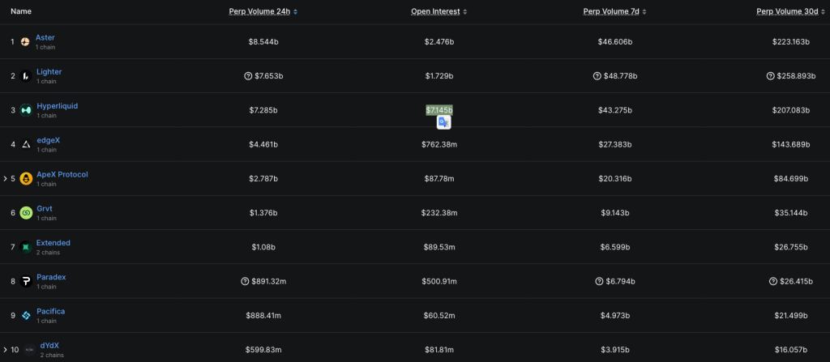Click the highlighted $7.145b open interest value
This screenshot has width=830, height=362.
(439, 110)
